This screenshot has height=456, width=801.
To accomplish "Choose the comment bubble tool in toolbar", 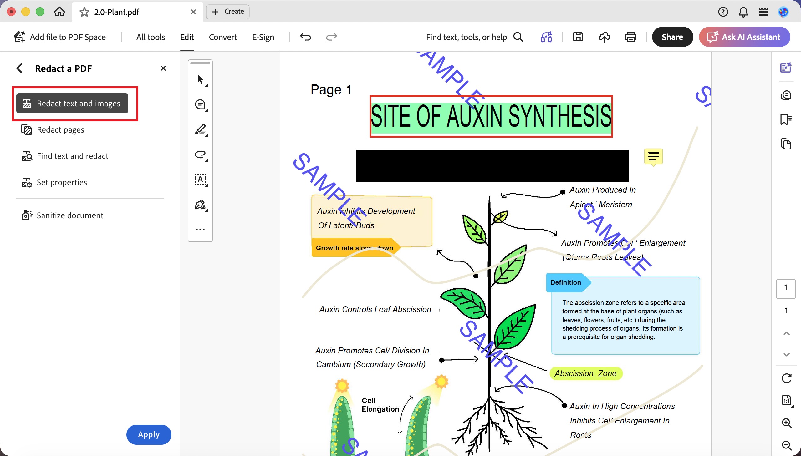I will [x=201, y=105].
